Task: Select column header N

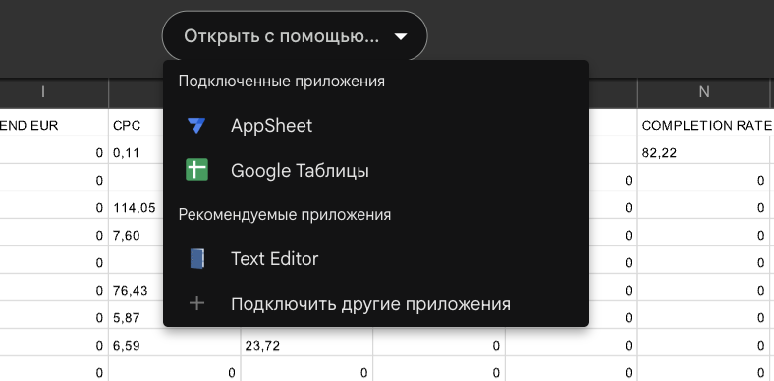Action: point(705,92)
